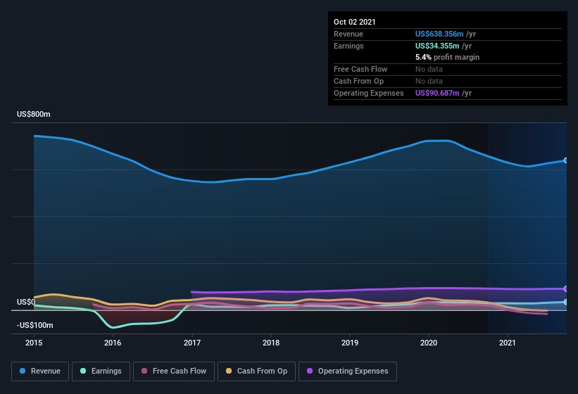The width and height of the screenshot is (578, 394).
Task: Click the Cash From Op 'No data' value
Action: (429, 81)
